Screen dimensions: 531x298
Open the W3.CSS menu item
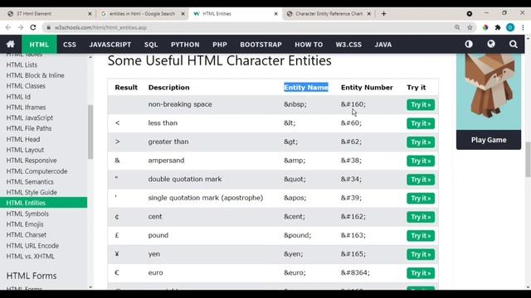tap(348, 44)
